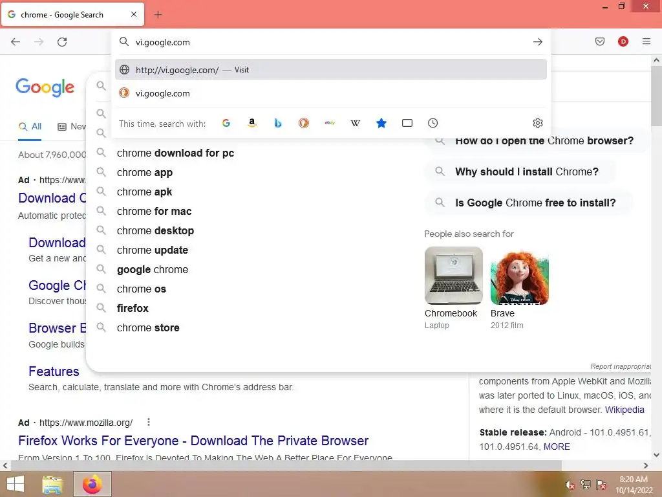
Task: Click the Google logo
Action: coord(45,87)
